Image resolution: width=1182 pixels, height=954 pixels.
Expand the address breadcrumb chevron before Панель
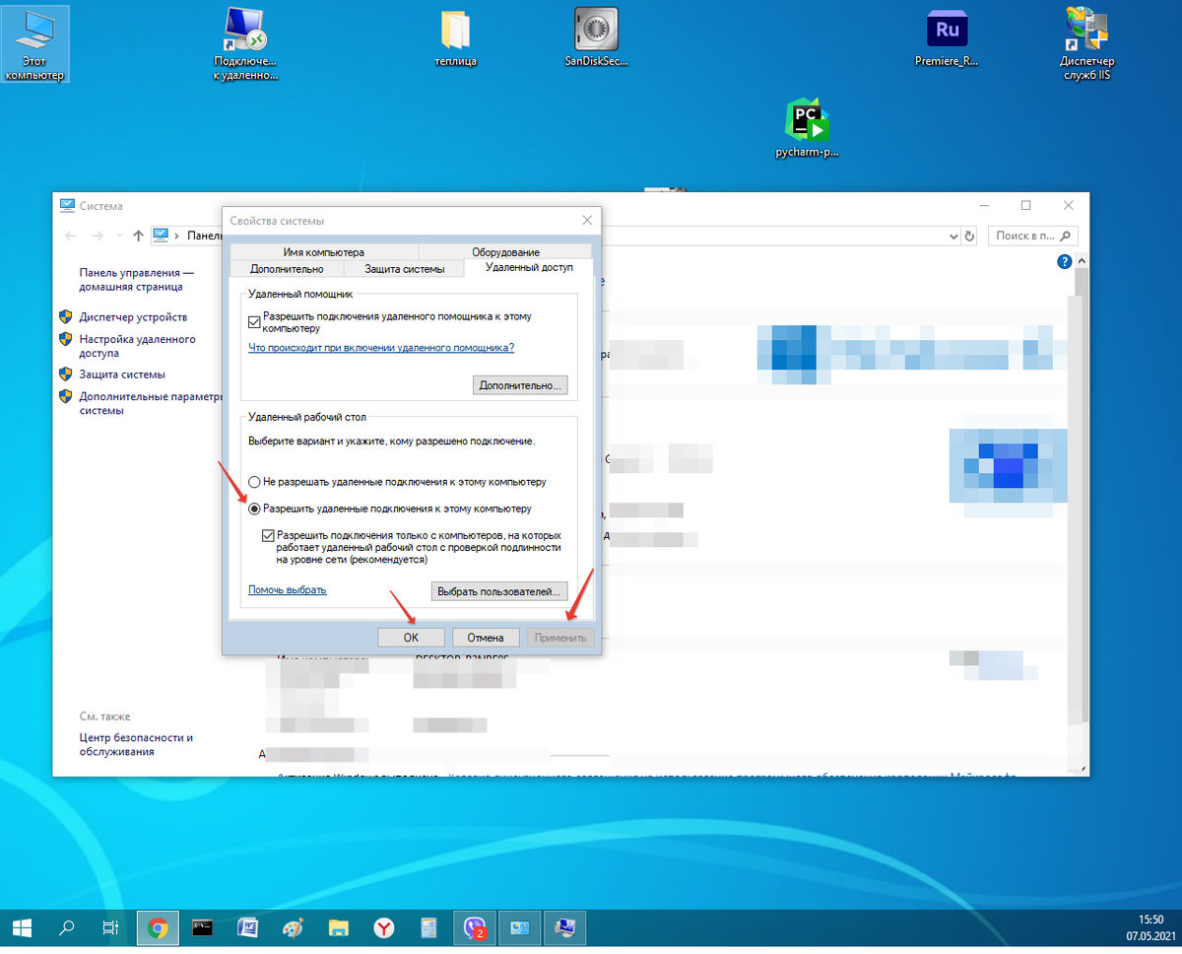point(177,236)
